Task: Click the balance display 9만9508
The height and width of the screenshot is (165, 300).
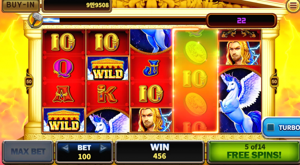Action: tap(77, 5)
